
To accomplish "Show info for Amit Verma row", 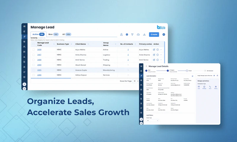I will [158, 60].
